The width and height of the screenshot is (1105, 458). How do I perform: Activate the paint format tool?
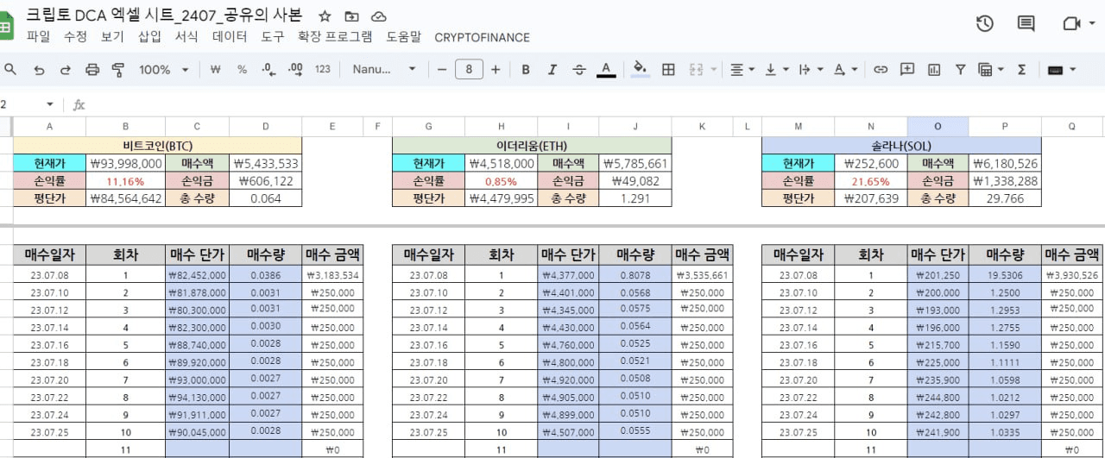click(118, 70)
